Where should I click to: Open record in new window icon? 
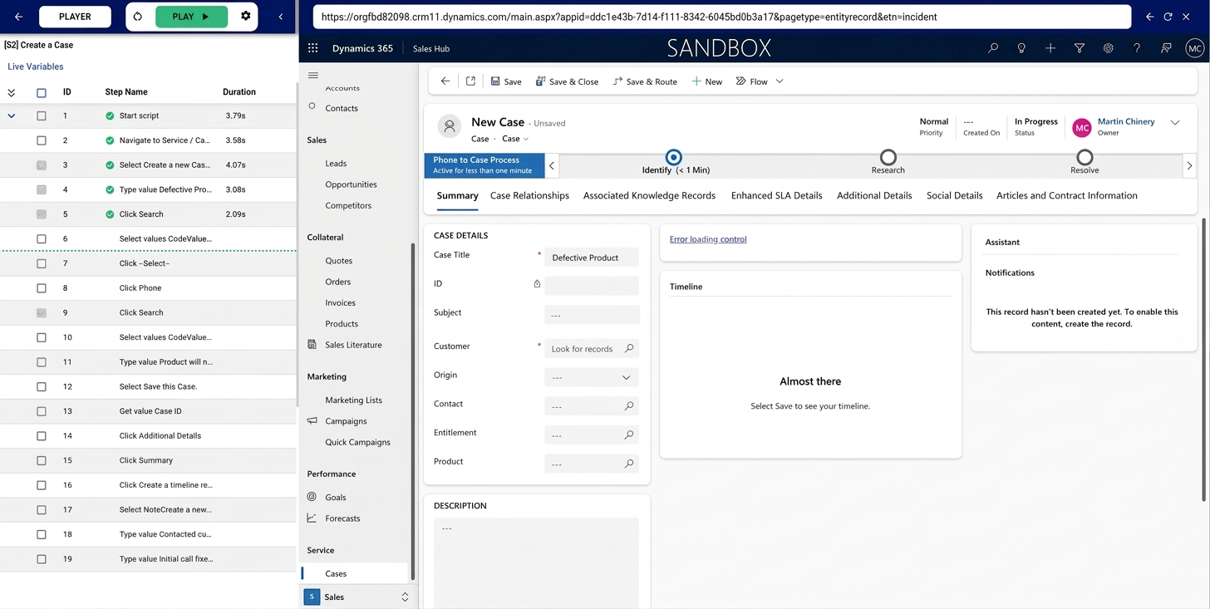[x=470, y=81]
